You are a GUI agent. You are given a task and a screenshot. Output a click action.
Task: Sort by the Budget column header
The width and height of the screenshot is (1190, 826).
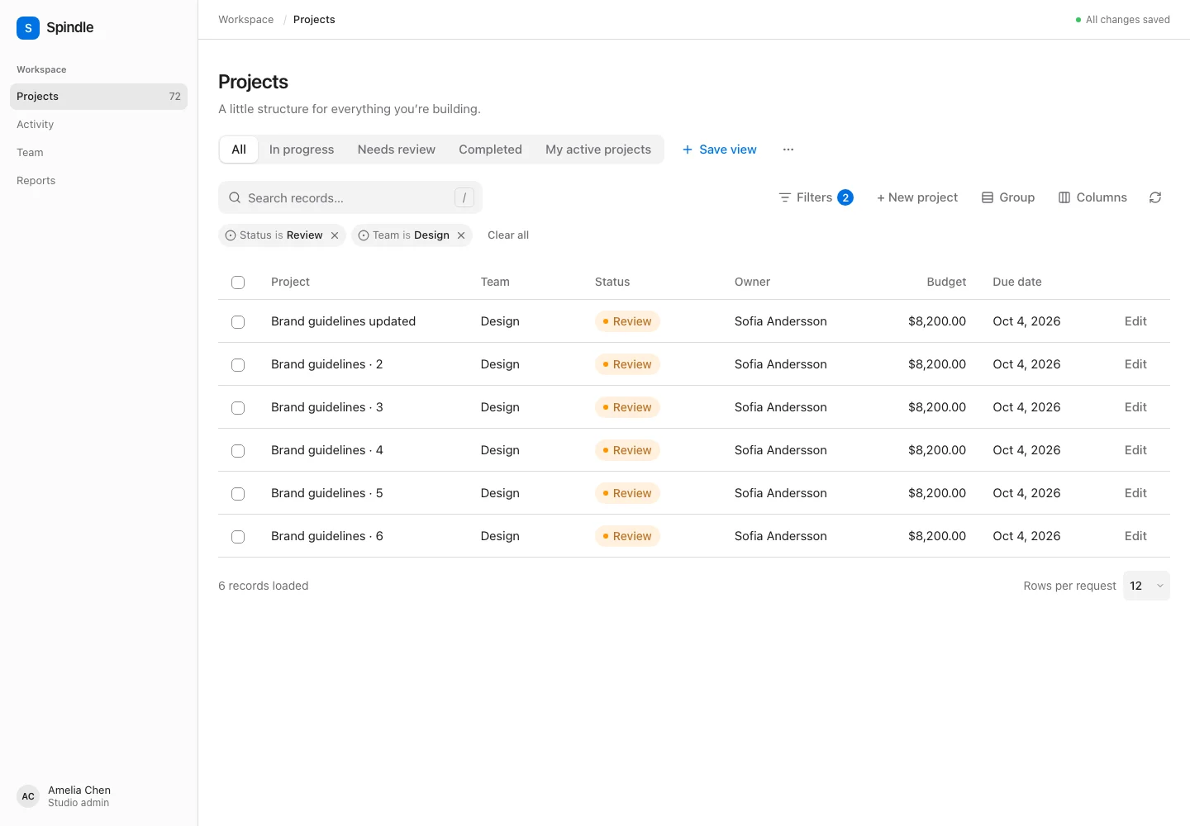pyautogui.click(x=946, y=282)
